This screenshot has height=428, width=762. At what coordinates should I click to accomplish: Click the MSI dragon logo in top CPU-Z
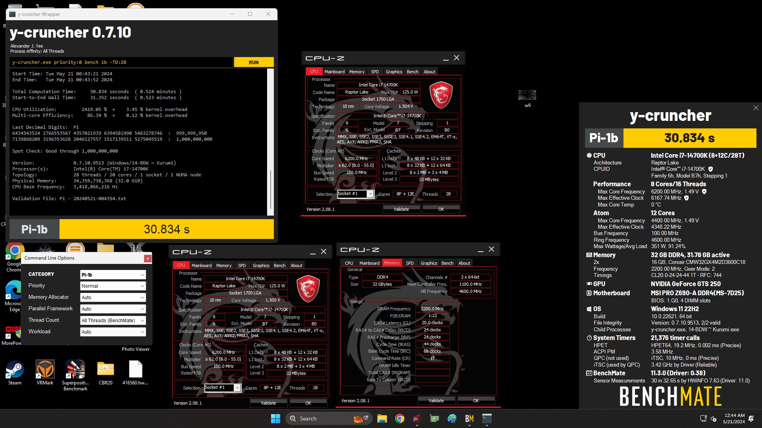[441, 95]
